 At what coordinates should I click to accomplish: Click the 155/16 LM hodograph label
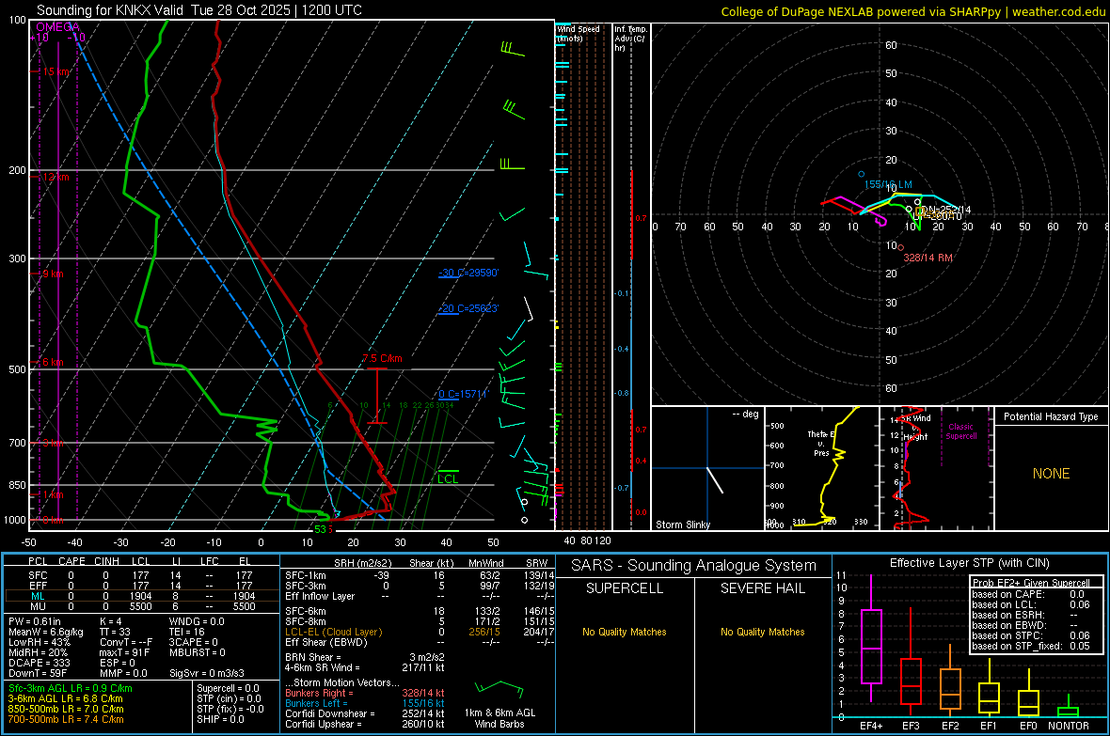(x=888, y=185)
